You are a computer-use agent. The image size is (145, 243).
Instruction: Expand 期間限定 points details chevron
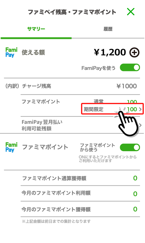(140, 109)
